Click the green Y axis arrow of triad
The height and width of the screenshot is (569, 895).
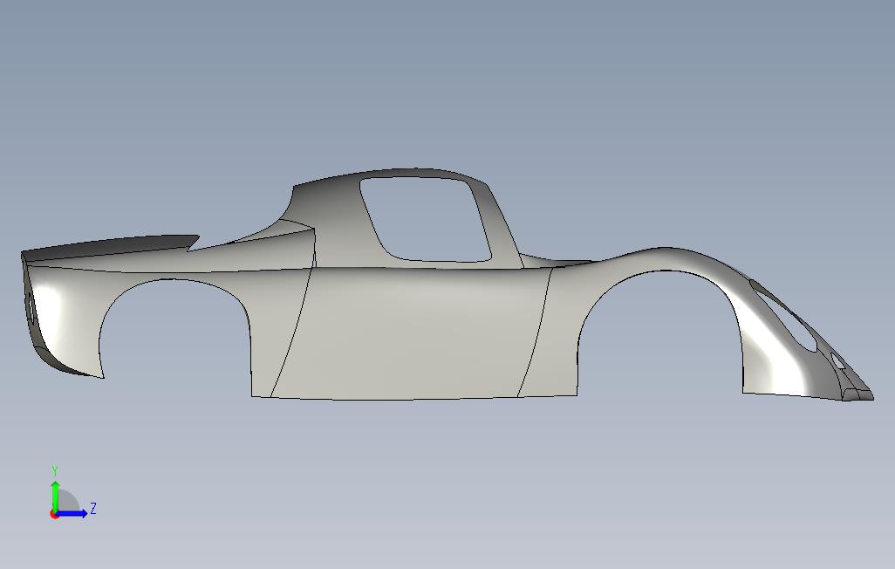click(x=55, y=496)
